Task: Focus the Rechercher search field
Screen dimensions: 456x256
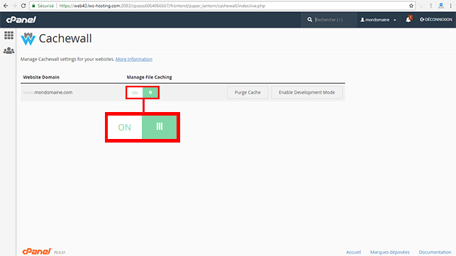Action: click(335, 19)
